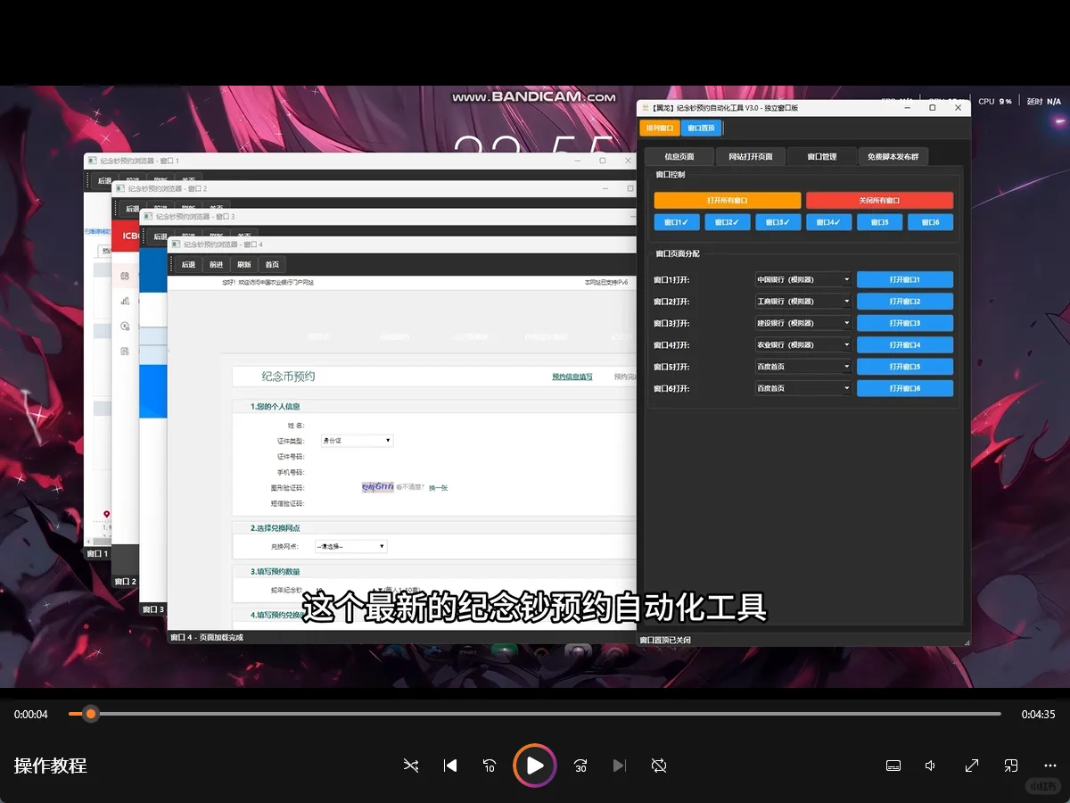Toggle the 窗口6 button

(930, 222)
